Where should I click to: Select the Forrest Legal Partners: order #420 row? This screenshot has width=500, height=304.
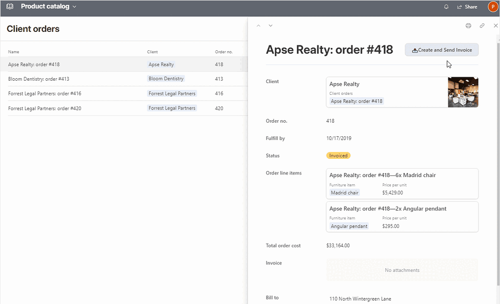44,108
